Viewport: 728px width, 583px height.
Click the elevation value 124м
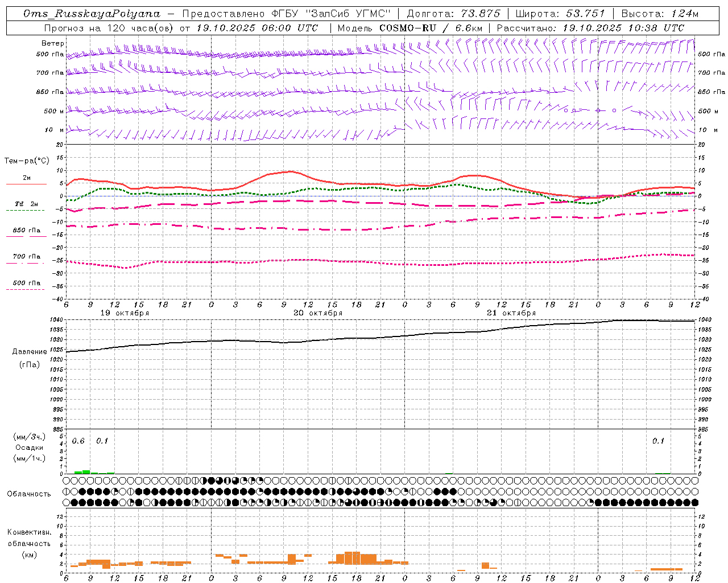[685, 14]
